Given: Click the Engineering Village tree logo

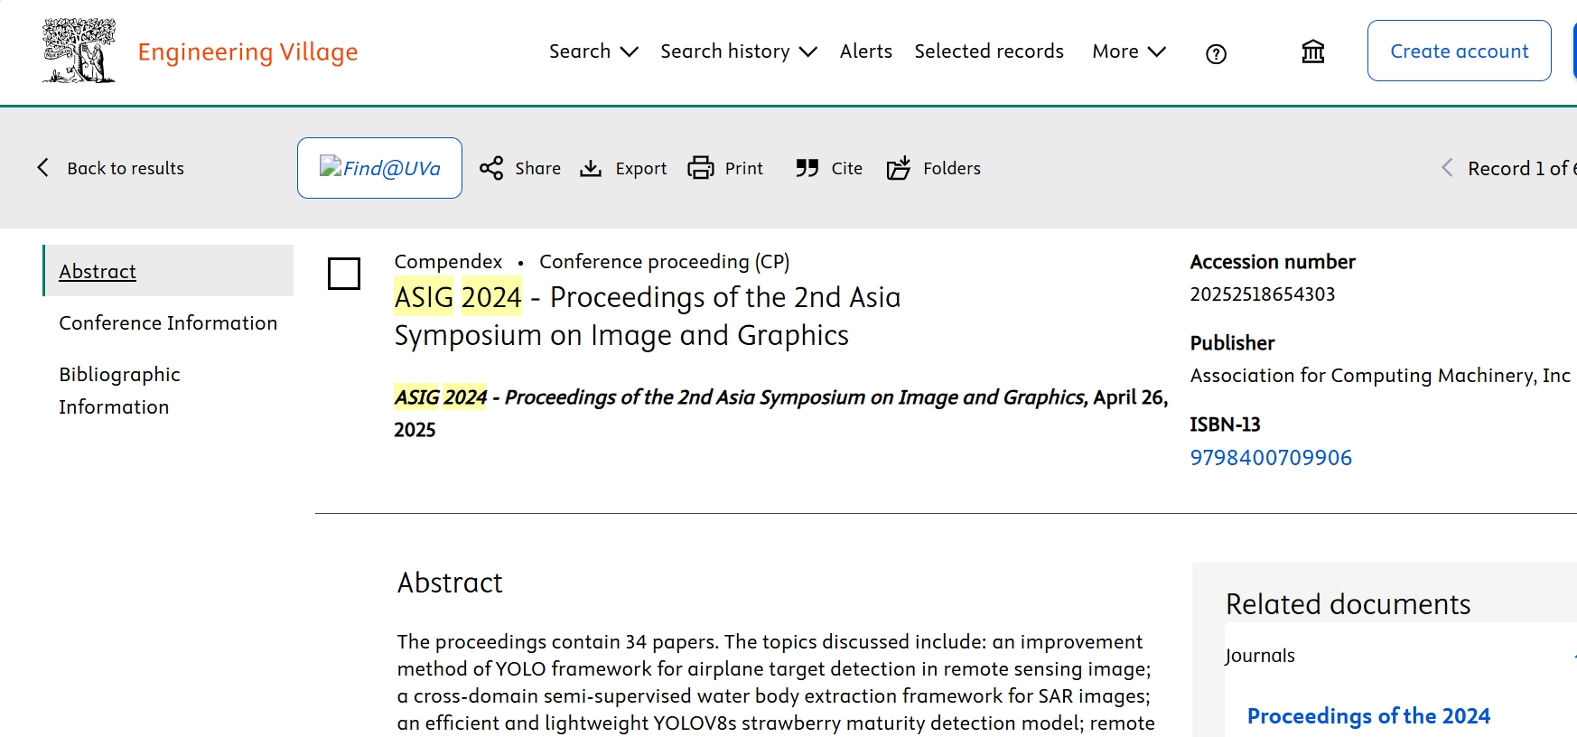Looking at the screenshot, I should click(79, 51).
